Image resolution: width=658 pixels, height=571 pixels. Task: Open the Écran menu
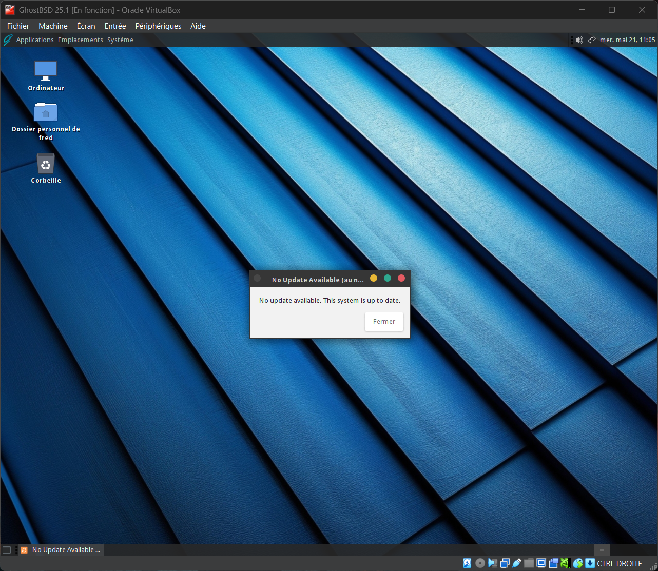pyautogui.click(x=86, y=26)
